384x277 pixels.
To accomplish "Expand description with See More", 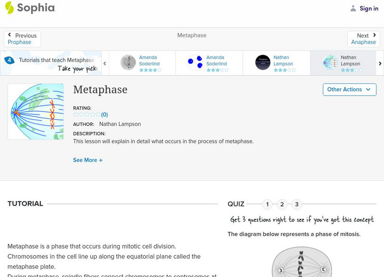I will pos(88,160).
